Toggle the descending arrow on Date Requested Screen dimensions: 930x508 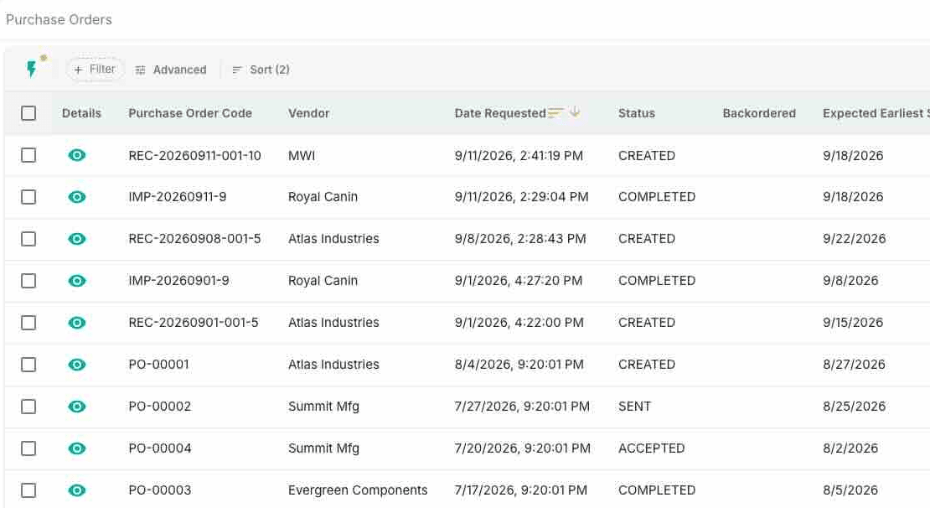574,112
